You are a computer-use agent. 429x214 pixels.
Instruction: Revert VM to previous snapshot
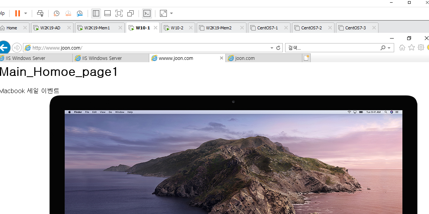pos(68,13)
